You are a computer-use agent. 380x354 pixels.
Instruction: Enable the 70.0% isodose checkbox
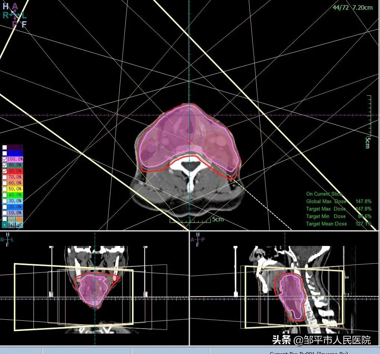pos(4,177)
